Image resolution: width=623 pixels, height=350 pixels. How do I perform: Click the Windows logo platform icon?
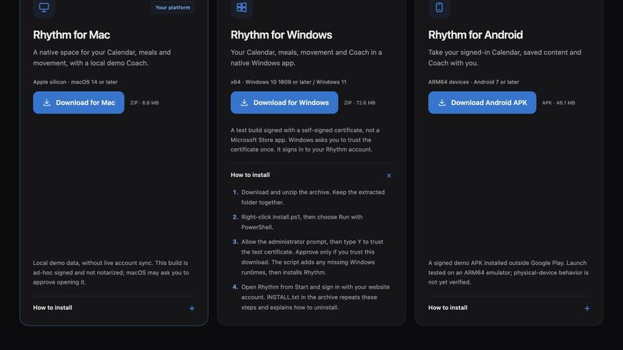pyautogui.click(x=242, y=8)
